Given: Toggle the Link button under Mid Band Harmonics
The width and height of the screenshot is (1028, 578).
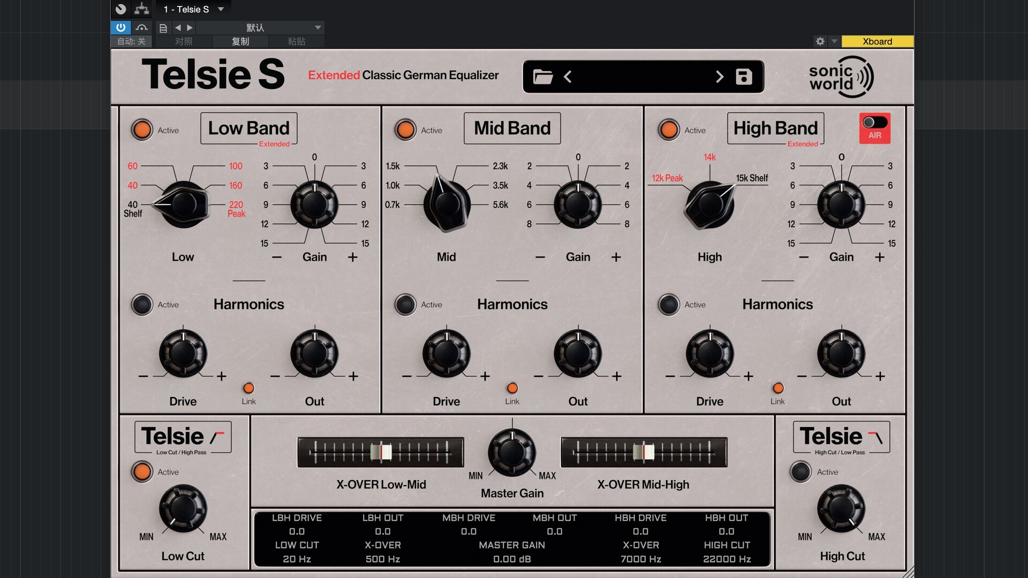Looking at the screenshot, I should point(512,387).
